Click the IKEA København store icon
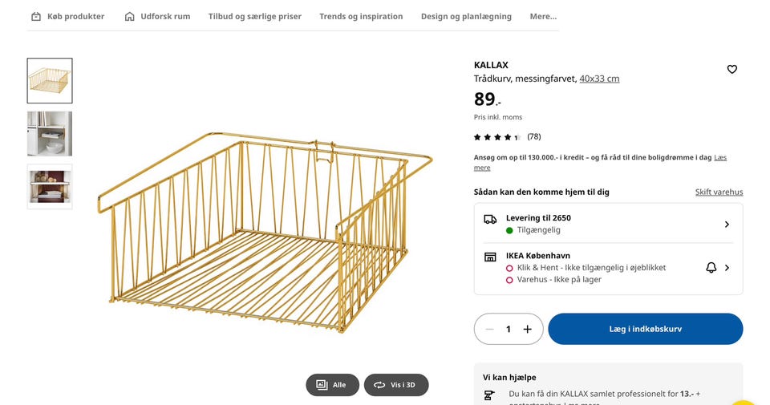This screenshot has height=405, width=770. tap(490, 257)
